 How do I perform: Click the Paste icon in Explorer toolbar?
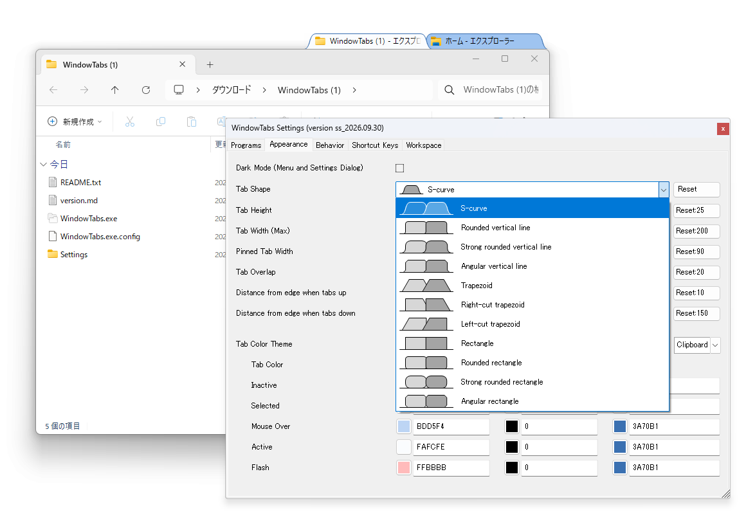[192, 122]
